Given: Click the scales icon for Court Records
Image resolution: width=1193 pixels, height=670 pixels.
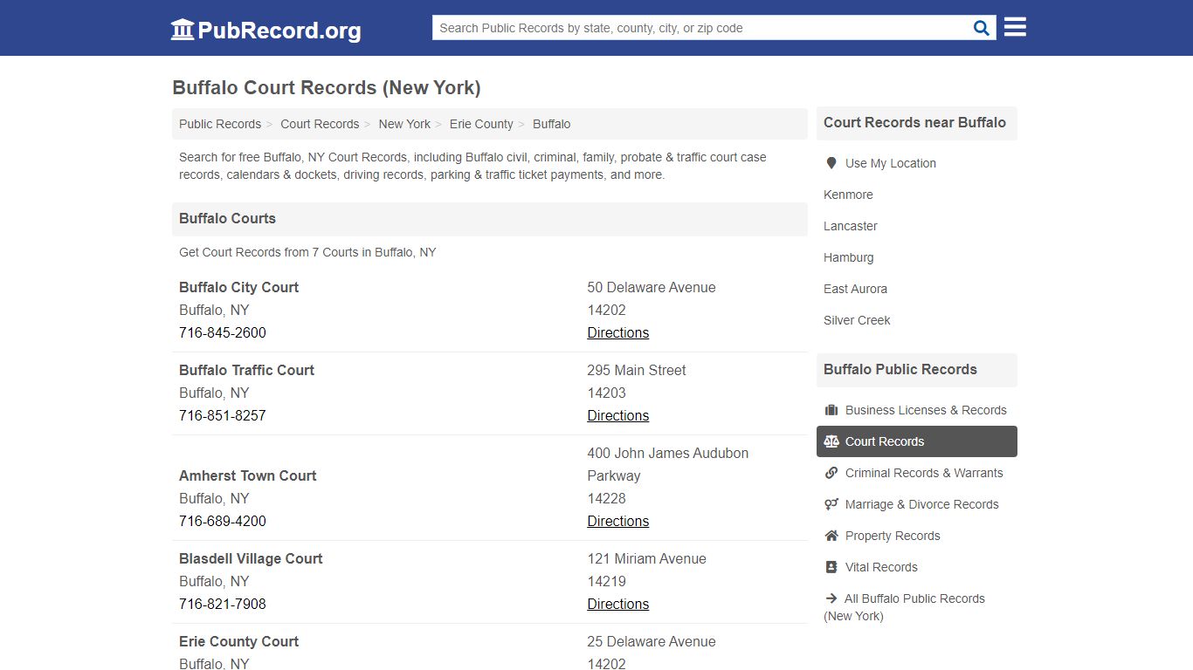Looking at the screenshot, I should 831,441.
